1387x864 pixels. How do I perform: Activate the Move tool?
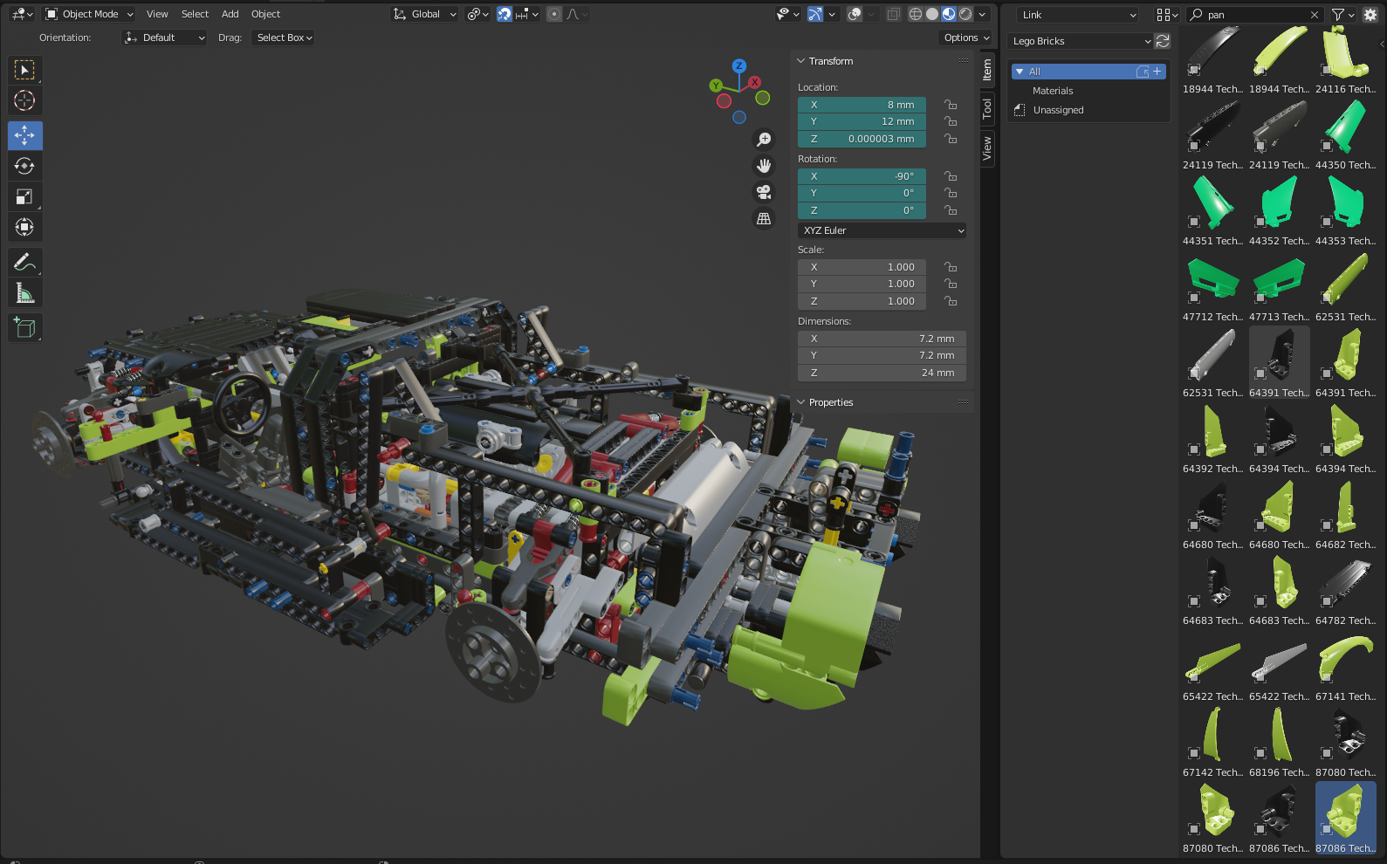tap(24, 135)
